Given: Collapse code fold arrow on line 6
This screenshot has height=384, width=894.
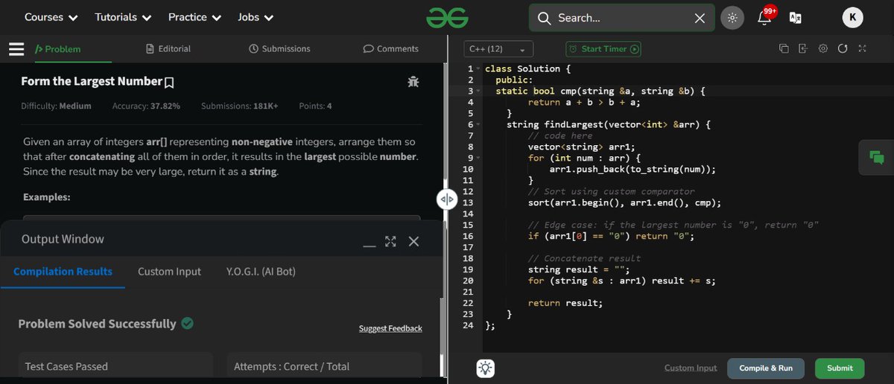Looking at the screenshot, I should tap(479, 124).
